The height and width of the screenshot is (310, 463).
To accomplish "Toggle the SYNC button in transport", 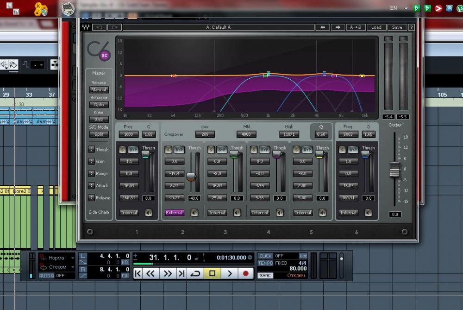I will pos(265,275).
